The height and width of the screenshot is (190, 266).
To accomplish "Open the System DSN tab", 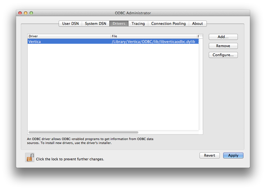I will pos(96,23).
